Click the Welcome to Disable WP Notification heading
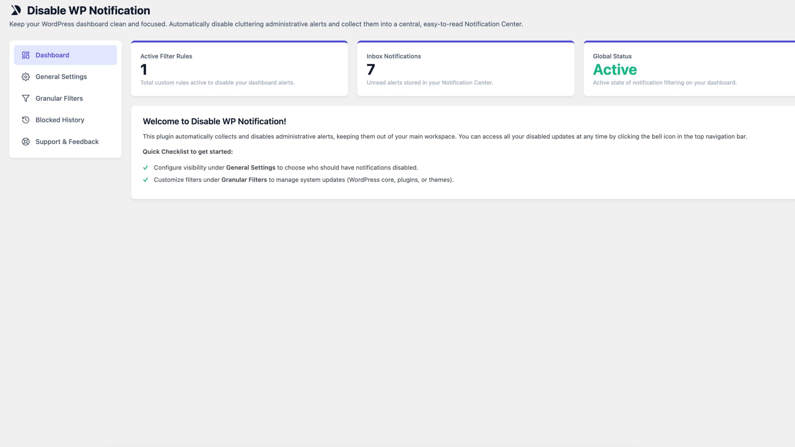 (x=214, y=121)
